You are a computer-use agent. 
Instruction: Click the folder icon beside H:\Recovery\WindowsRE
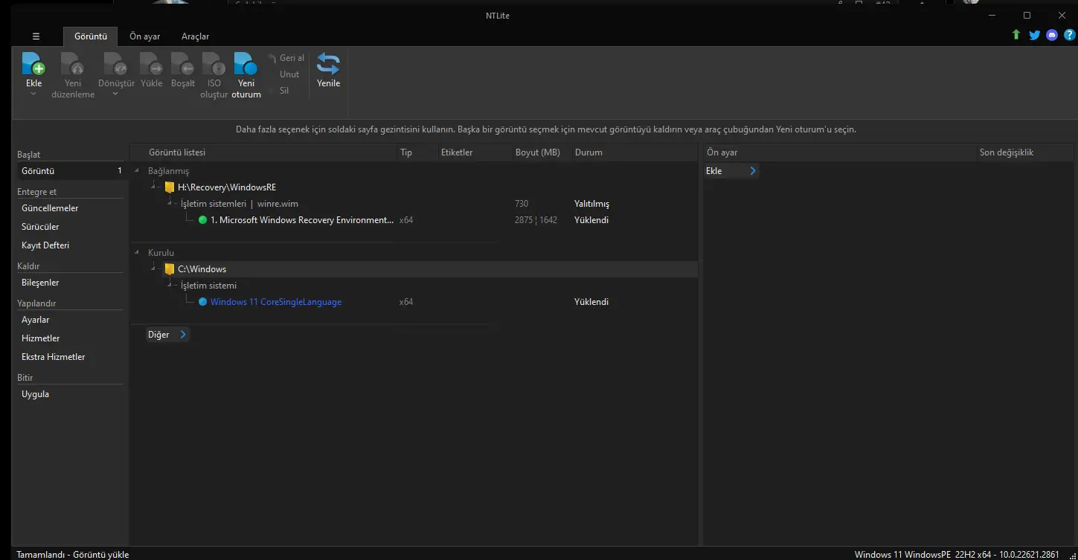point(170,187)
